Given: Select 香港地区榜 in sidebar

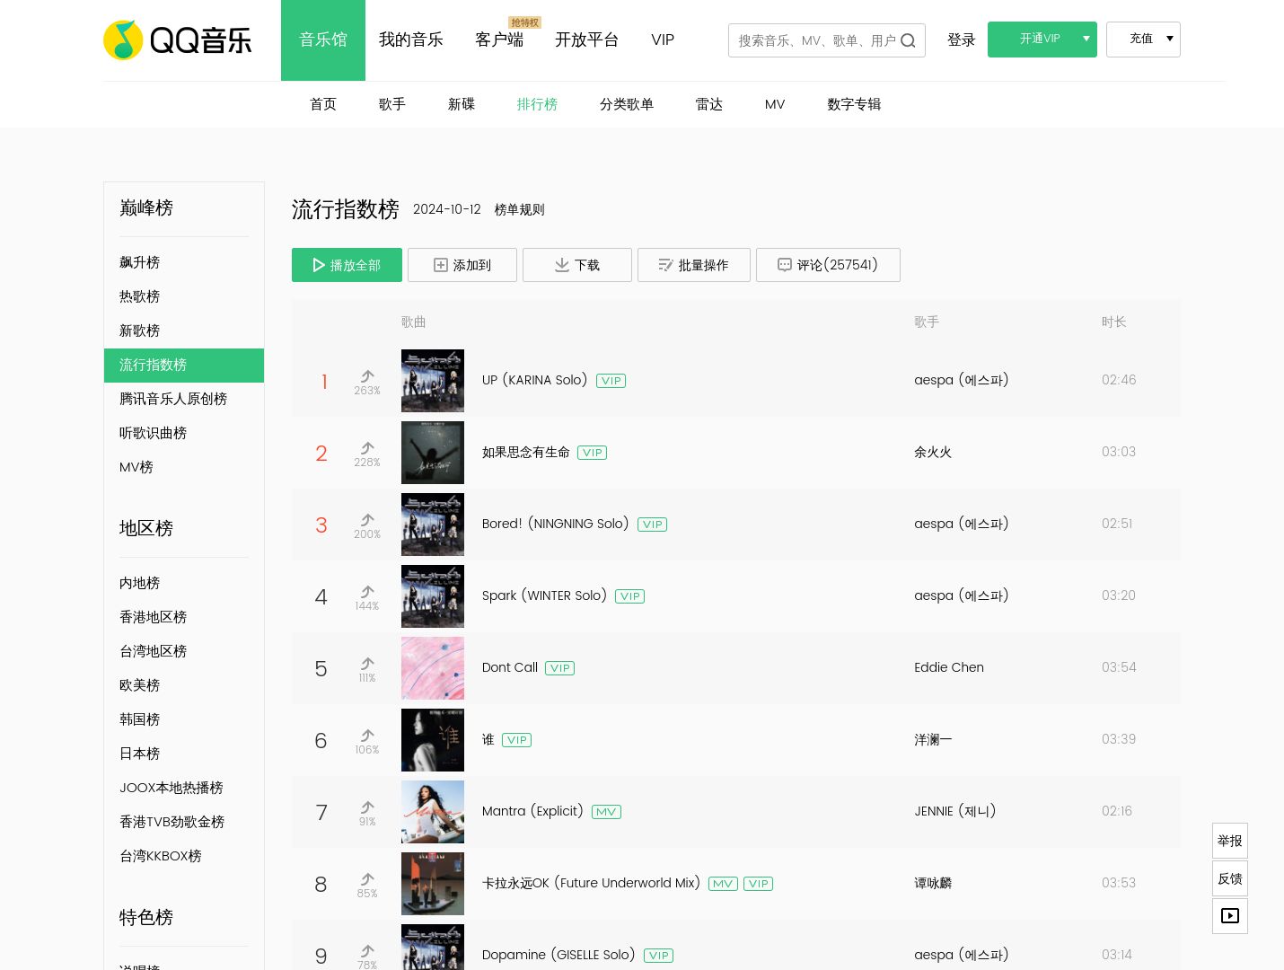Looking at the screenshot, I should 153,617.
